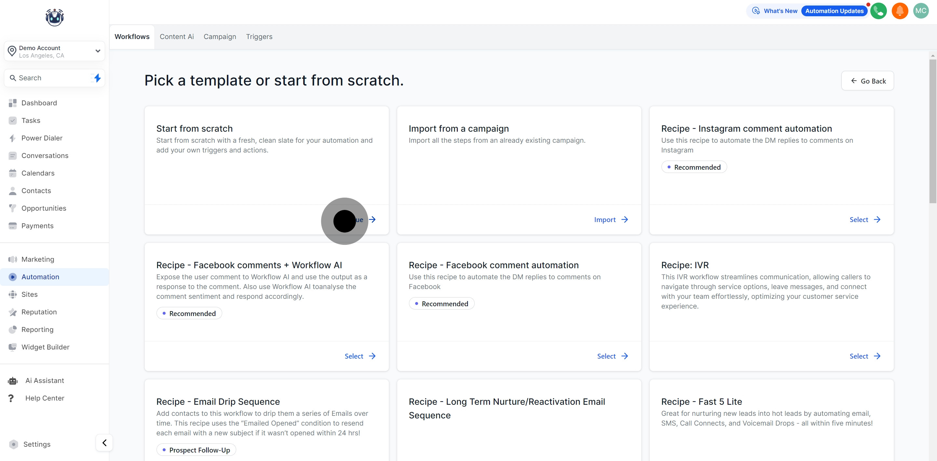Open Help Center in the sidebar
This screenshot has width=937, height=461.
[x=44, y=398]
